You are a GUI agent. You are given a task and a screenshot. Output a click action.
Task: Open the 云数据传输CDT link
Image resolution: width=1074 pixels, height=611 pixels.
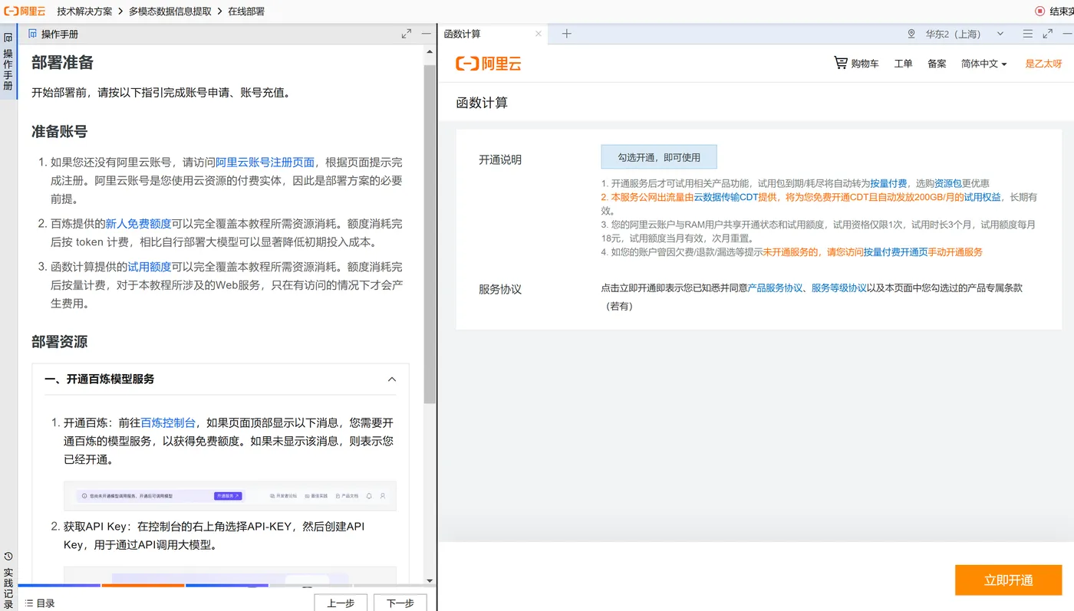[726, 197]
